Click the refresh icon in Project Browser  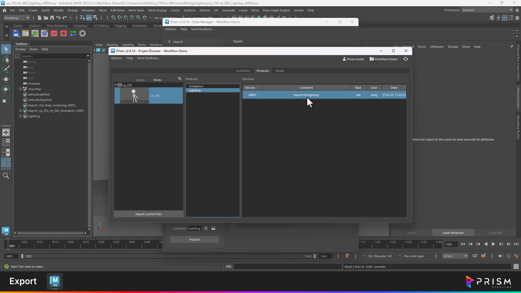click(x=406, y=59)
